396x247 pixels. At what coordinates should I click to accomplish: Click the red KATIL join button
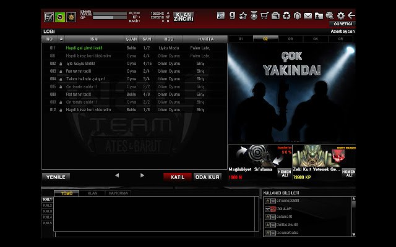tap(178, 177)
